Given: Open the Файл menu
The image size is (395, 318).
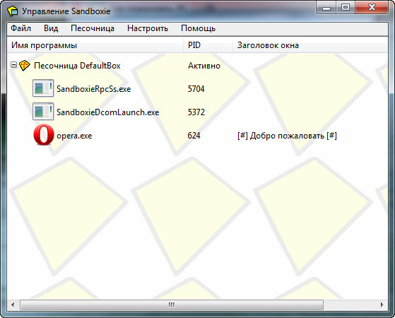Looking at the screenshot, I should coord(21,28).
